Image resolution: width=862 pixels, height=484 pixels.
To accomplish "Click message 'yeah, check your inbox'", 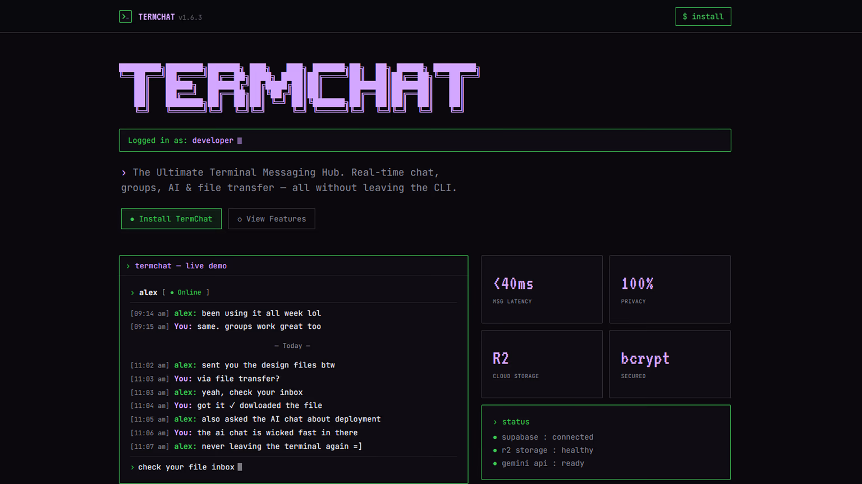I will click(x=252, y=393).
